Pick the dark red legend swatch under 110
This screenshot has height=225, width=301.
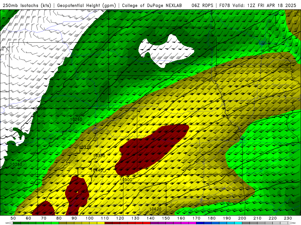(108, 223)
